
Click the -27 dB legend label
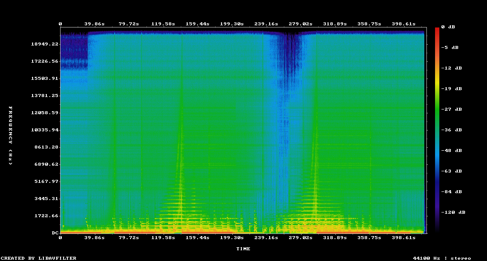click(452, 109)
